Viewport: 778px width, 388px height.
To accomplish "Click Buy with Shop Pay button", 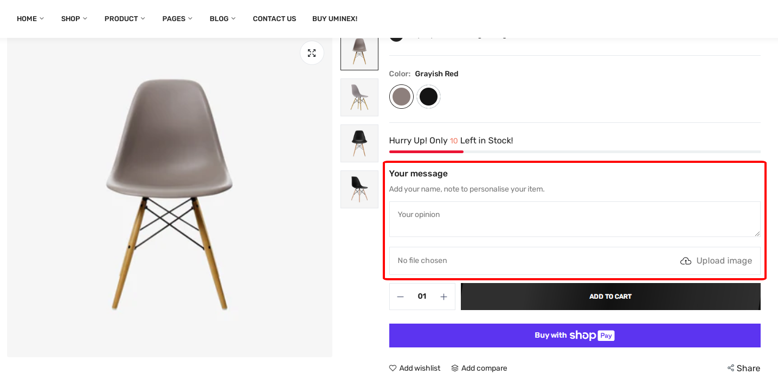I will (x=575, y=336).
